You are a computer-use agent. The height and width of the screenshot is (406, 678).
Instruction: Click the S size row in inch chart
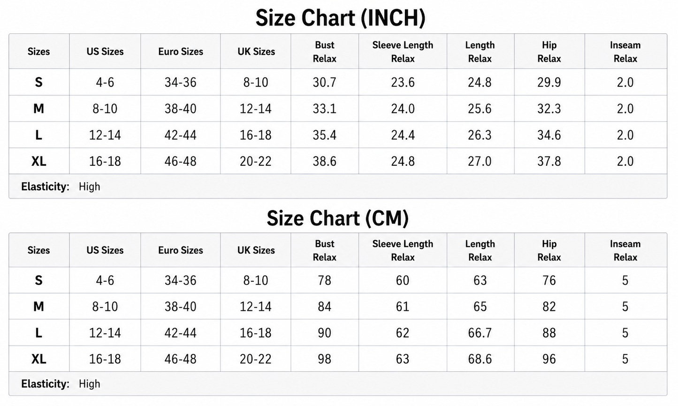point(338,82)
